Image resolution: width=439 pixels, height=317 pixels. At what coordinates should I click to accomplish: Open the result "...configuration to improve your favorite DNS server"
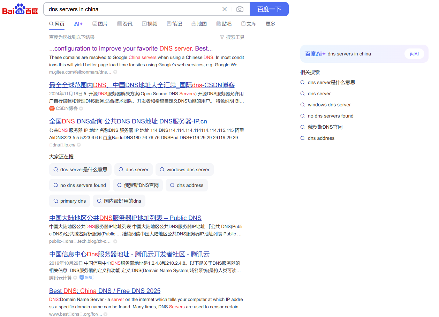131,48
